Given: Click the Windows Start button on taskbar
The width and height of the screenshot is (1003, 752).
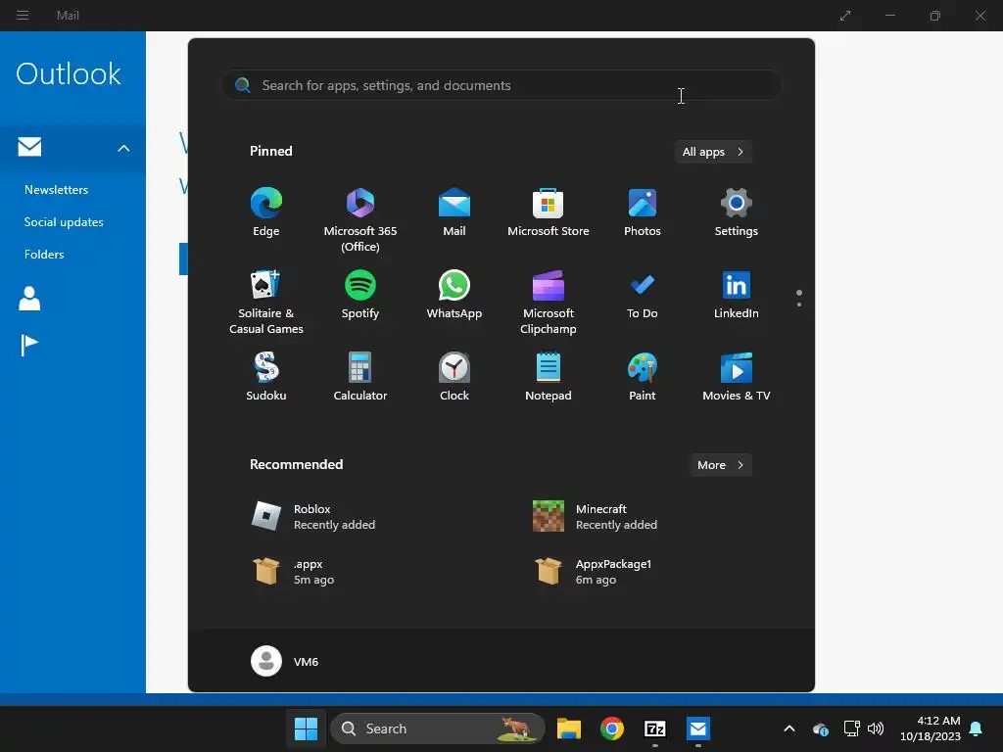Looking at the screenshot, I should tap(306, 728).
